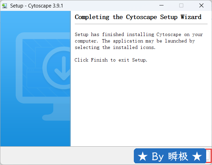Click the "Click Finish to exit Setup." text
The image size is (212, 165).
111,60
